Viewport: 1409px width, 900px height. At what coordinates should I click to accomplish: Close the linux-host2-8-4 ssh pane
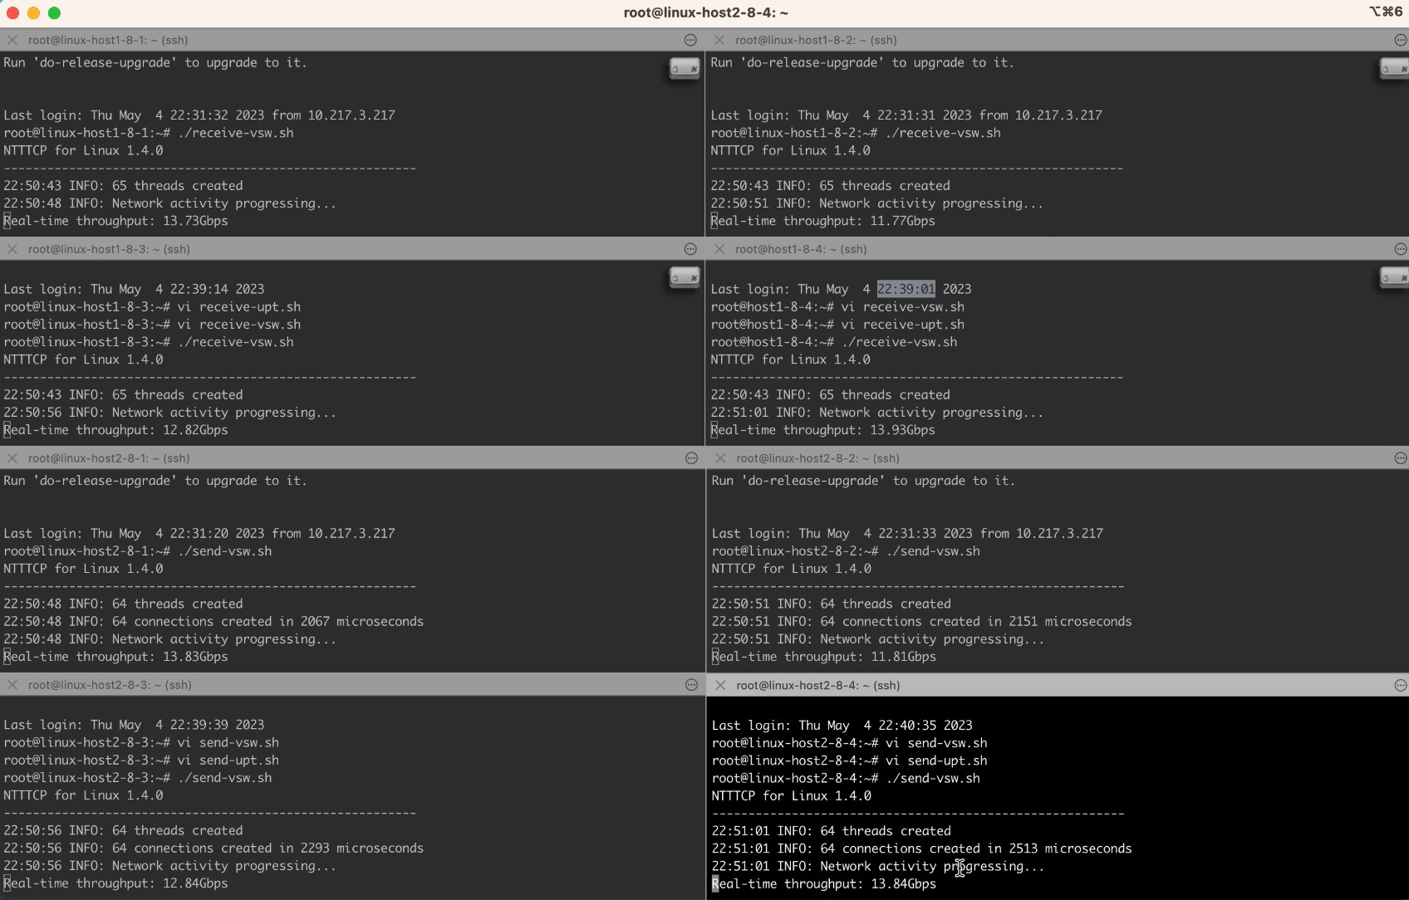[720, 685]
